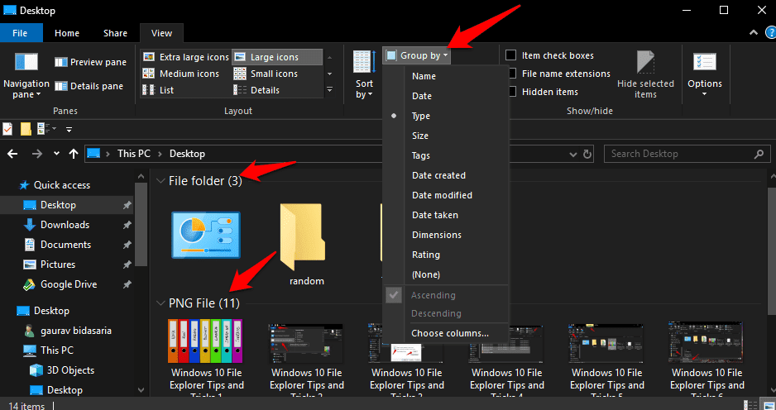776x410 pixels.
Task: Go up one folder level
Action: [74, 154]
